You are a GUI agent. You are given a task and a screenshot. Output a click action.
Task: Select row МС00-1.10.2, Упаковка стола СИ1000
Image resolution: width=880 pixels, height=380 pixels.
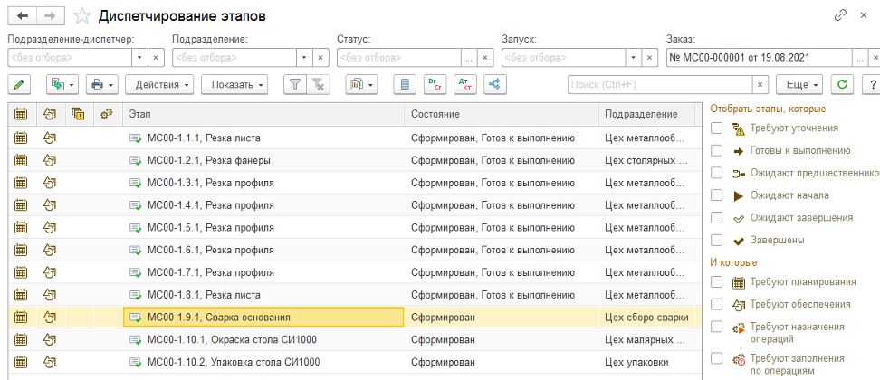click(355, 362)
